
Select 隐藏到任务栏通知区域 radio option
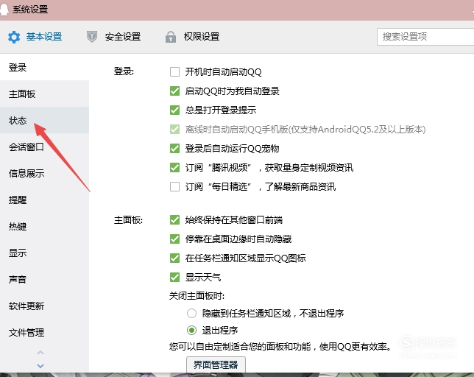[191, 313]
